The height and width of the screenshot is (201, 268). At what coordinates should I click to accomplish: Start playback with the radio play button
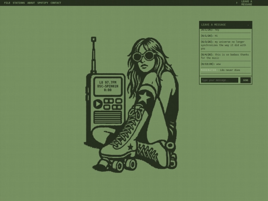(98, 104)
